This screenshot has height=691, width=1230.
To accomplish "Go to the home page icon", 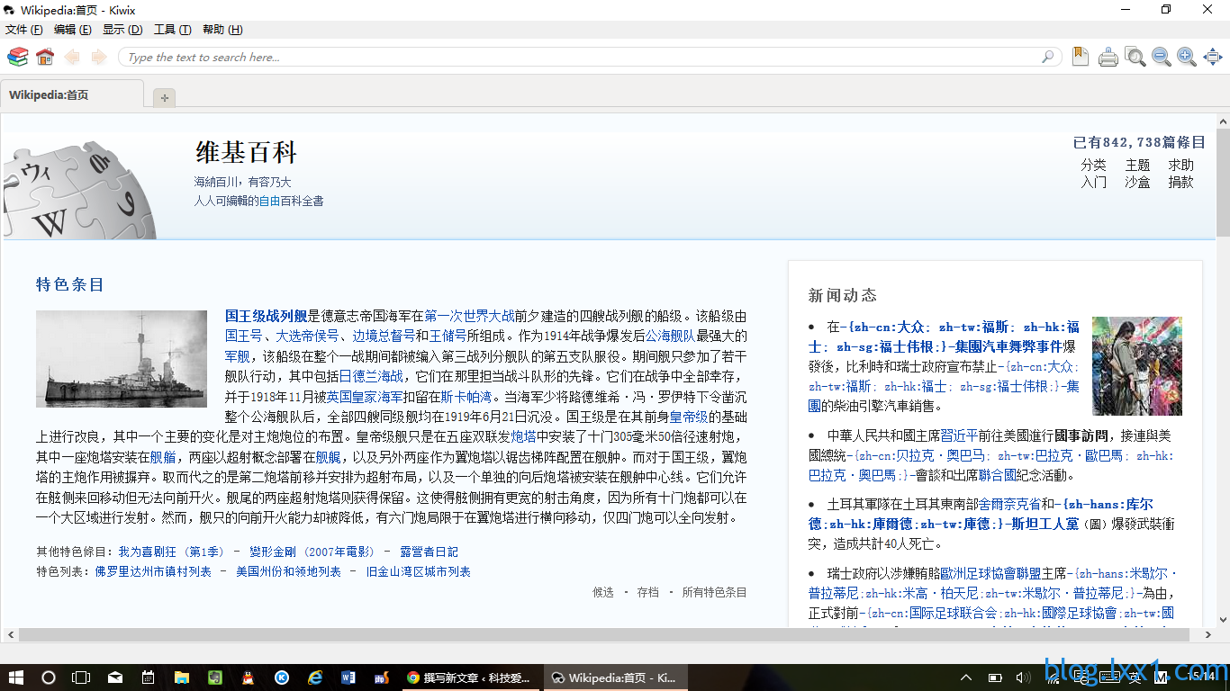I will 45,58.
